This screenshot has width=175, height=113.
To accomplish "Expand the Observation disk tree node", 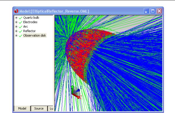I will pyautogui.click(x=16, y=36).
